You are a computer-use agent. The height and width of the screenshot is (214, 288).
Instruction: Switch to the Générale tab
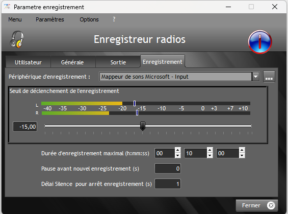pos(72,62)
